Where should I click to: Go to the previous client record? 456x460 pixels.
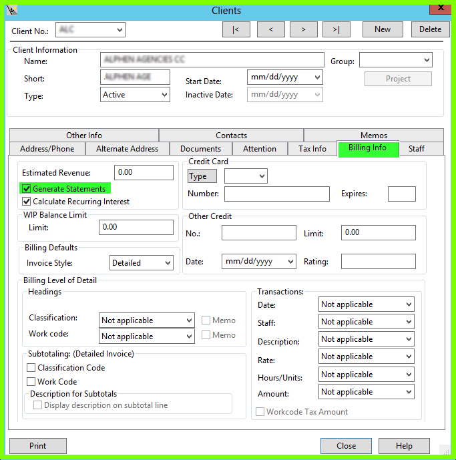tap(270, 29)
